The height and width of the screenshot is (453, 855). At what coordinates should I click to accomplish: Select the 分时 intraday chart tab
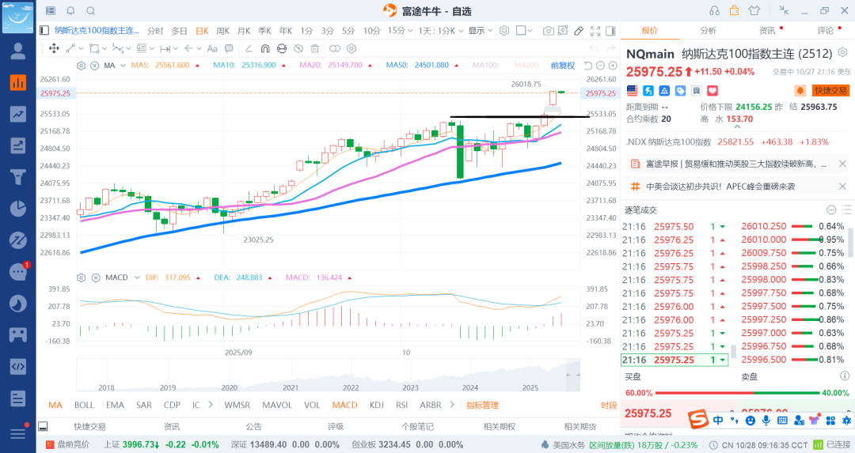155,31
